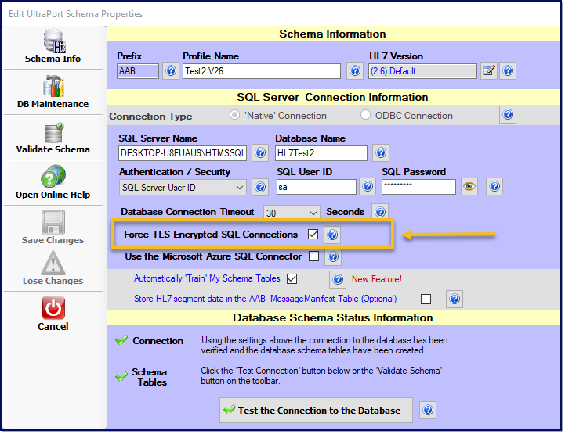Open the Database Connection Timeout dropdown
Screen dimensions: 565x434
[x=313, y=212]
